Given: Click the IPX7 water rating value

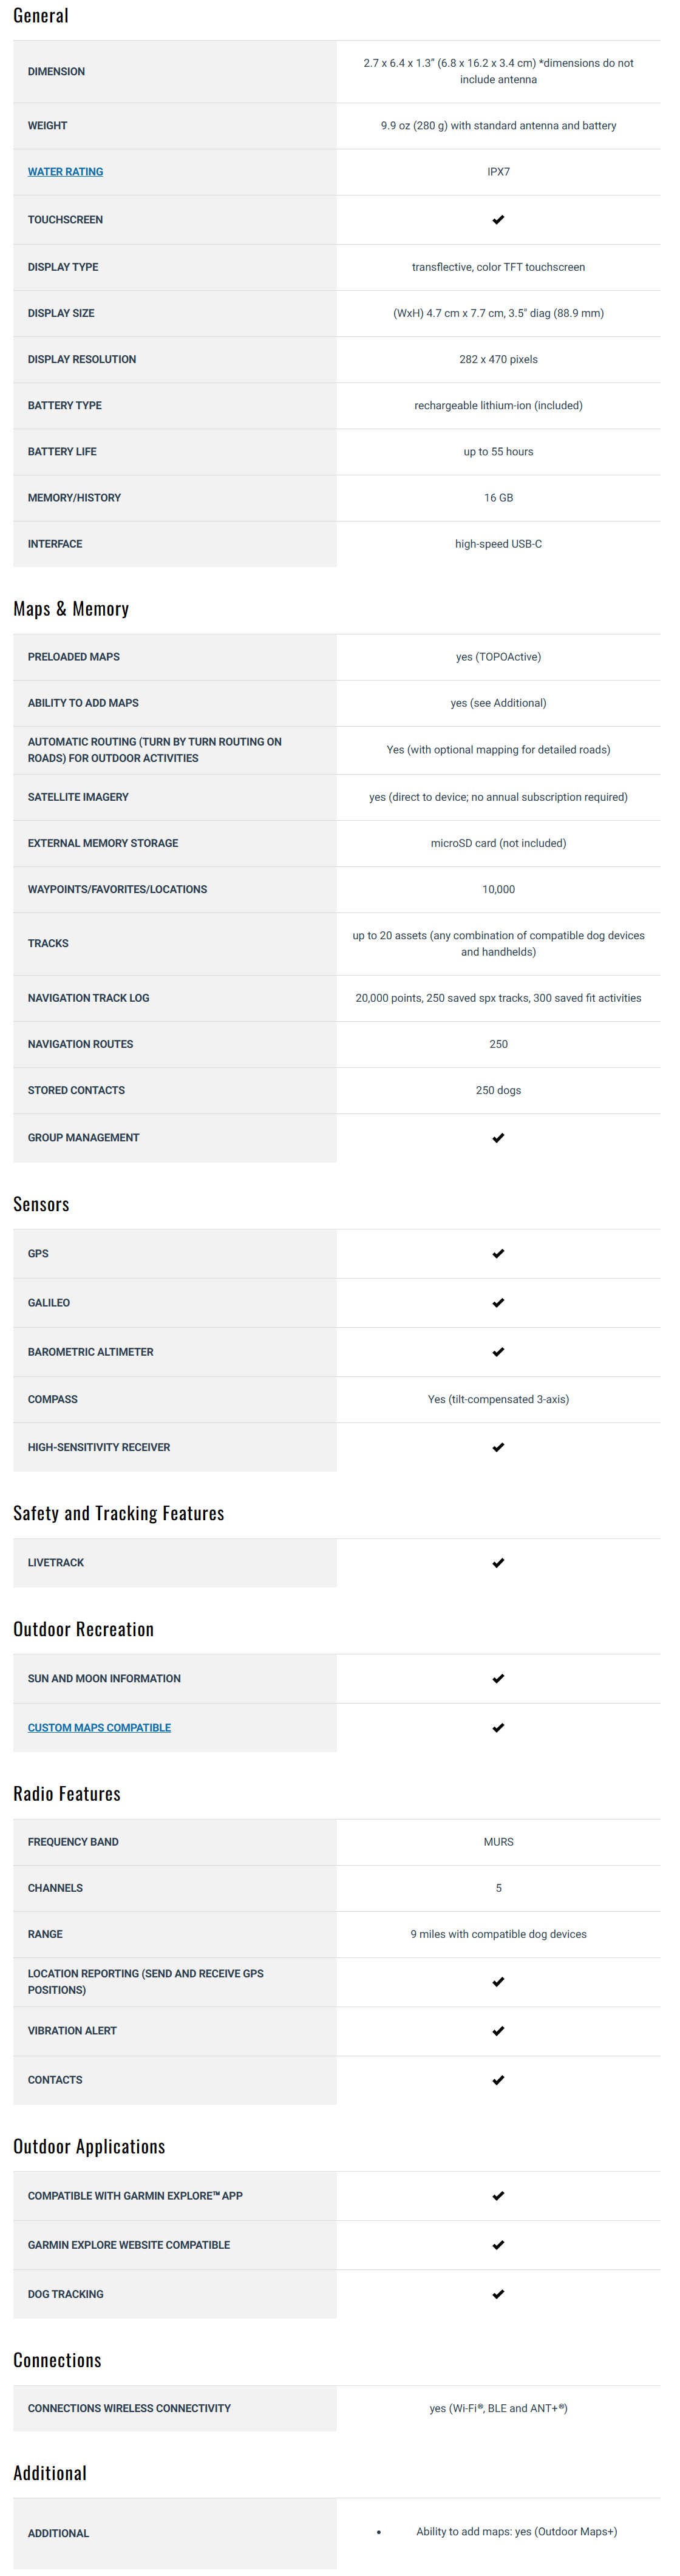Looking at the screenshot, I should (x=498, y=172).
